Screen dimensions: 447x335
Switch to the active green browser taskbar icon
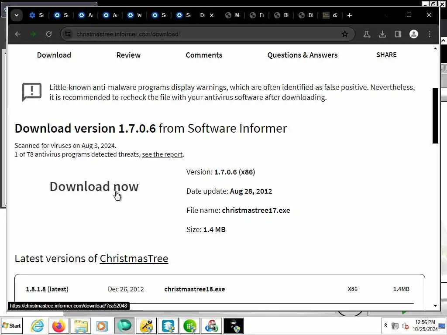coord(124,325)
